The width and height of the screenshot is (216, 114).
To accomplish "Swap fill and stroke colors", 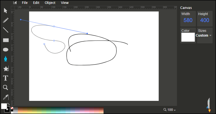I will pos(8,104).
